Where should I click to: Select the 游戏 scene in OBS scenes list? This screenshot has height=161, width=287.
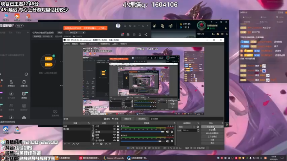pos(77,126)
